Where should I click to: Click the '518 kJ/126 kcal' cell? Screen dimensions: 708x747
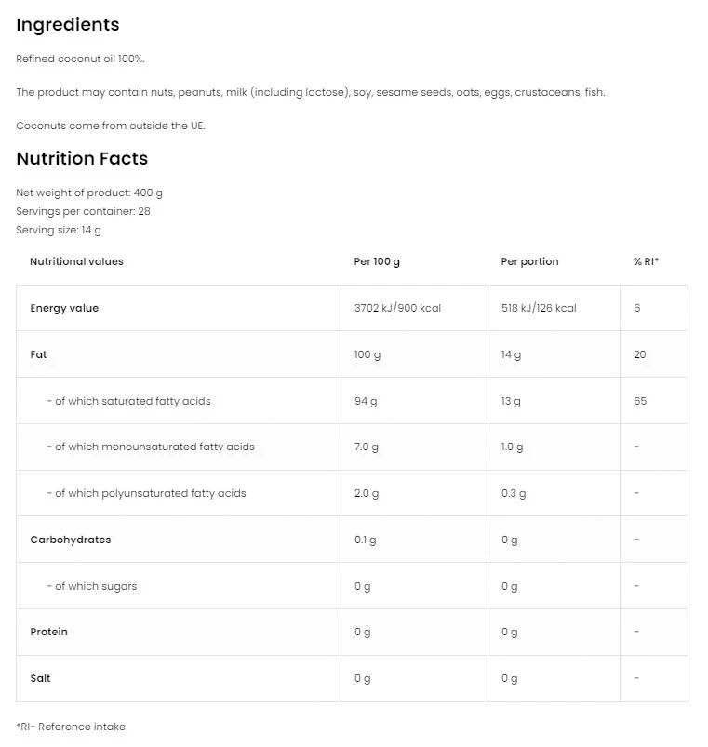[539, 308]
